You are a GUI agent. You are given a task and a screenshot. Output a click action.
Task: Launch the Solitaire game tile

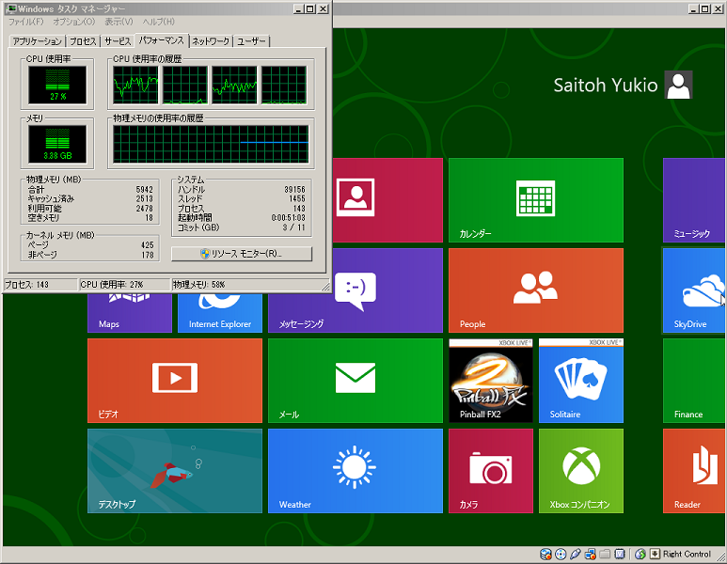pyautogui.click(x=580, y=380)
